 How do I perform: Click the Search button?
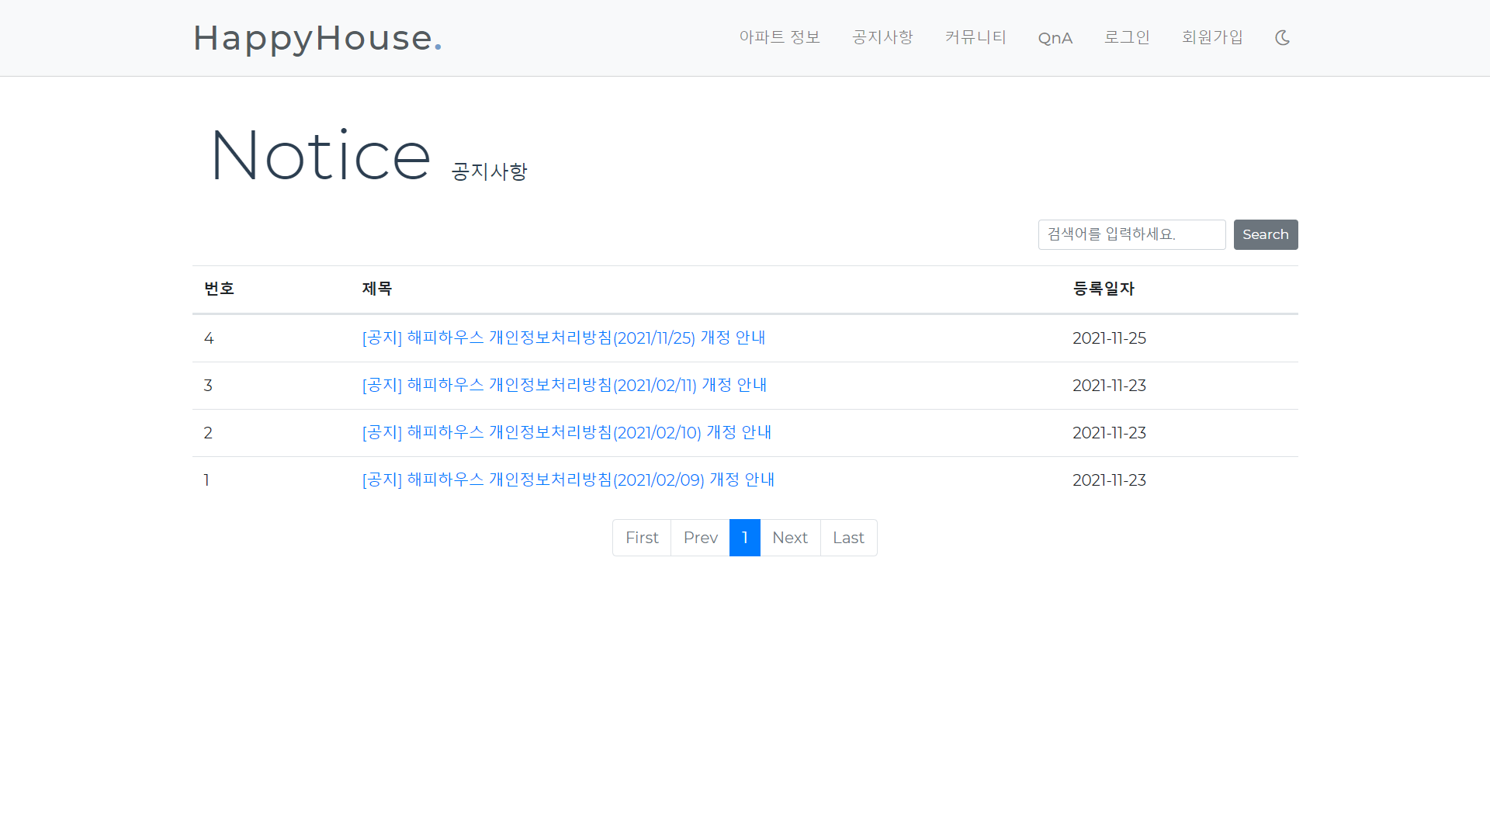coord(1265,234)
